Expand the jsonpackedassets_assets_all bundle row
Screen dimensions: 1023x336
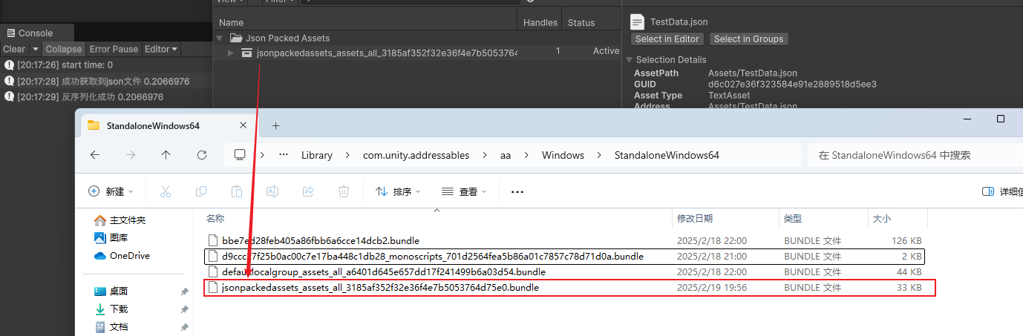(x=231, y=52)
